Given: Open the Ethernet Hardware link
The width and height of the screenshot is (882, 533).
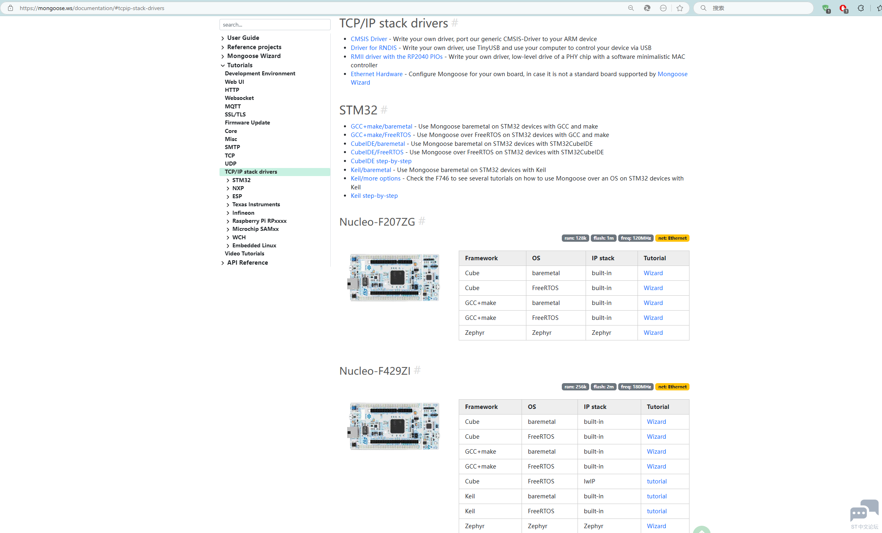Looking at the screenshot, I should coord(377,74).
